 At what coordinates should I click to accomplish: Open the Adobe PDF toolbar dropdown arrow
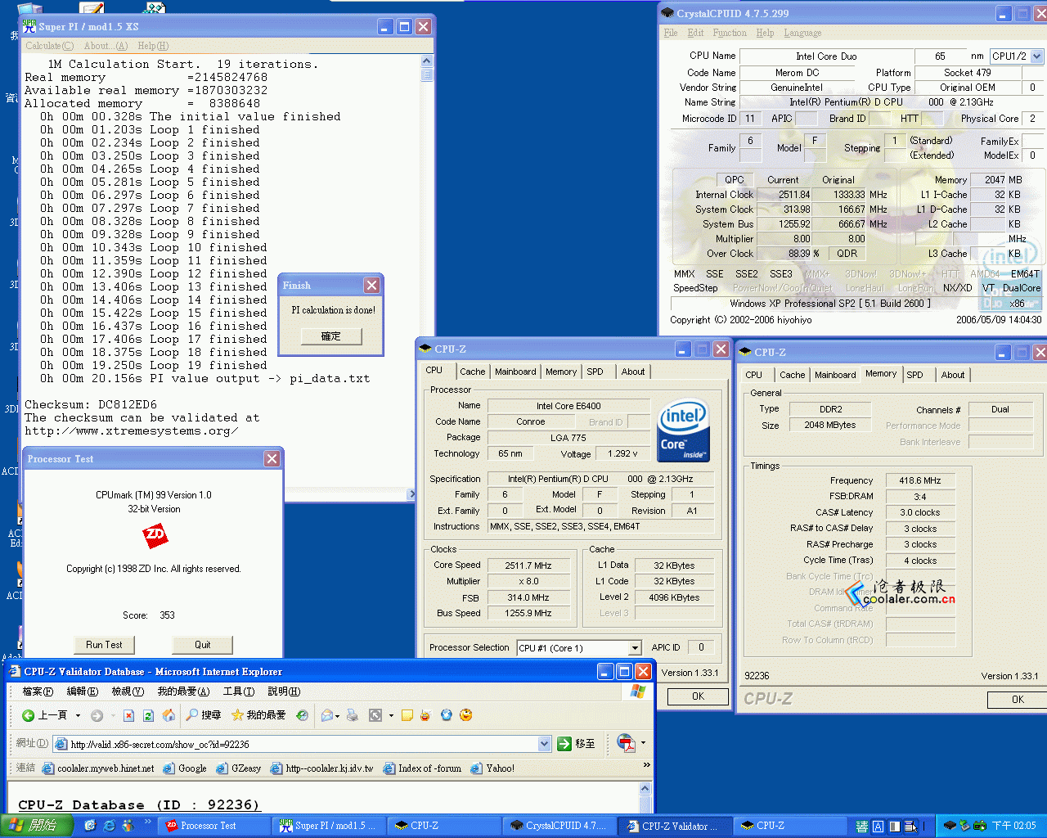tap(643, 743)
